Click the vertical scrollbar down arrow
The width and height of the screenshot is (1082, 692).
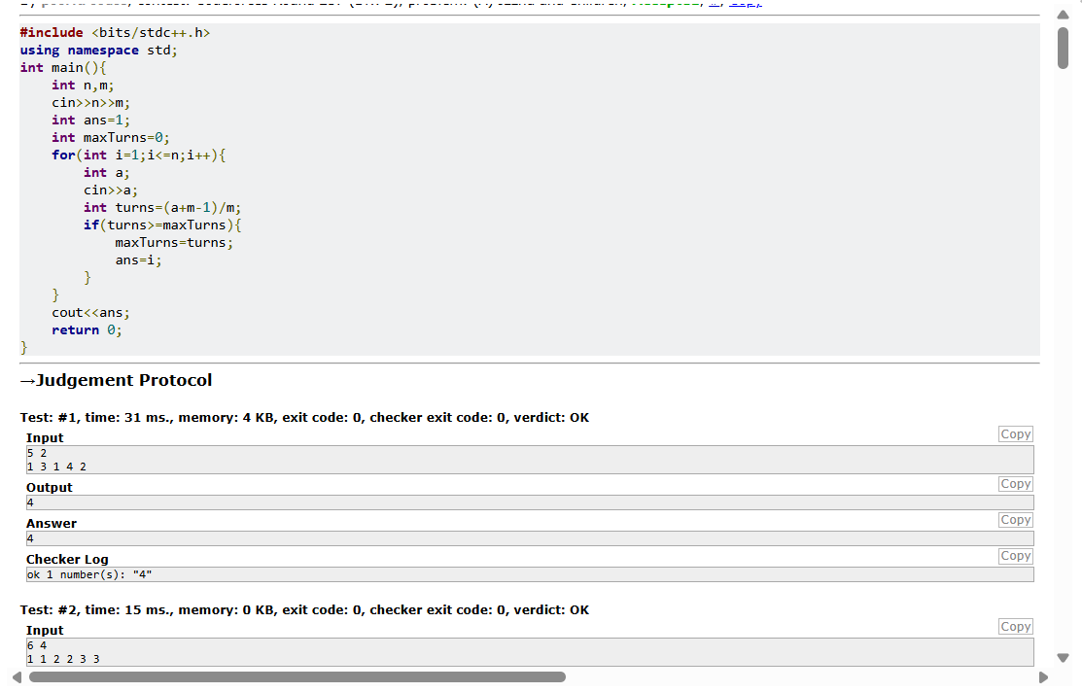[1063, 658]
